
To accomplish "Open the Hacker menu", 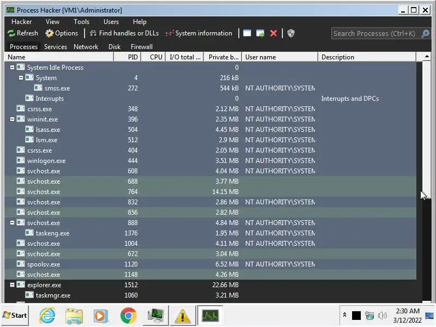I will click(21, 22).
